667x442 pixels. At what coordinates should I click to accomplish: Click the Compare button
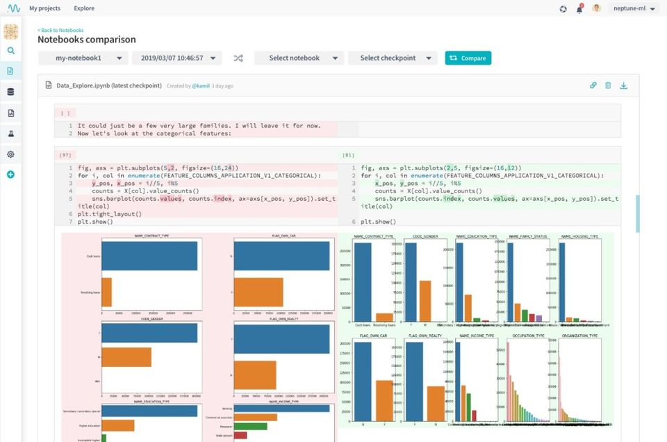click(468, 58)
